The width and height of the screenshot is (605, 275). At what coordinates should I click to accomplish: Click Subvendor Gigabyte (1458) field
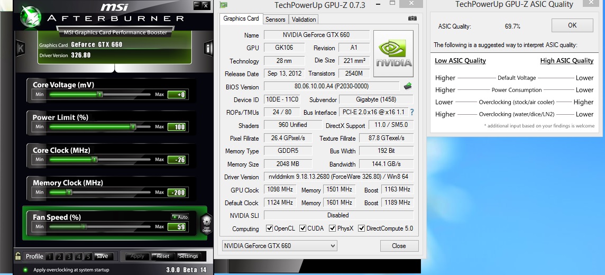click(x=376, y=99)
